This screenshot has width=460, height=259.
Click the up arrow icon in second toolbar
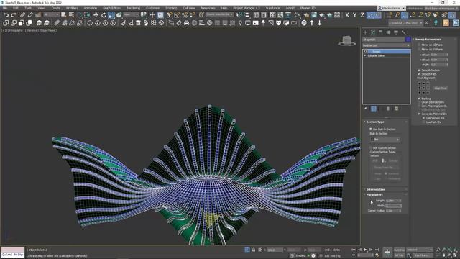[x=312, y=23]
